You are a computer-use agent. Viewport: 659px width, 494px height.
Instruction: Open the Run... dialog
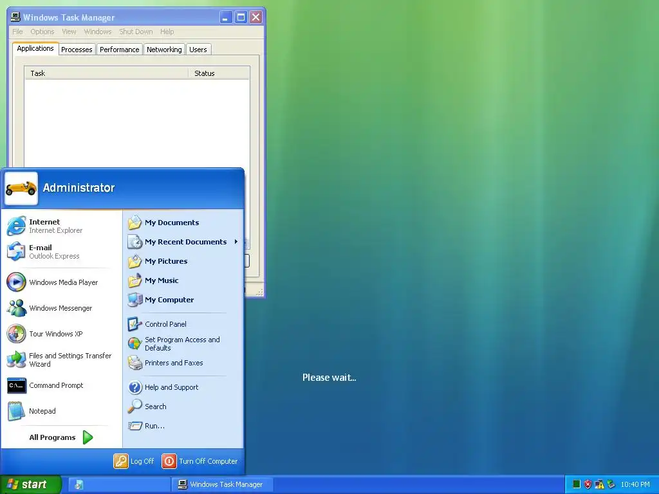pyautogui.click(x=183, y=426)
